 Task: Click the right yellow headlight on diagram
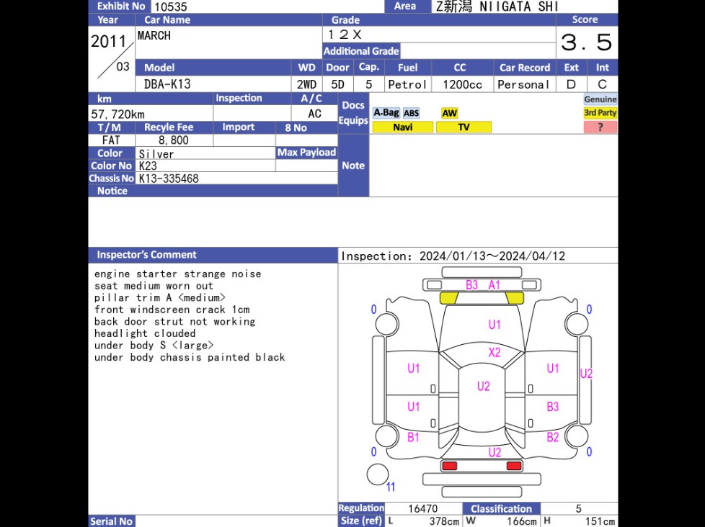[x=515, y=297]
